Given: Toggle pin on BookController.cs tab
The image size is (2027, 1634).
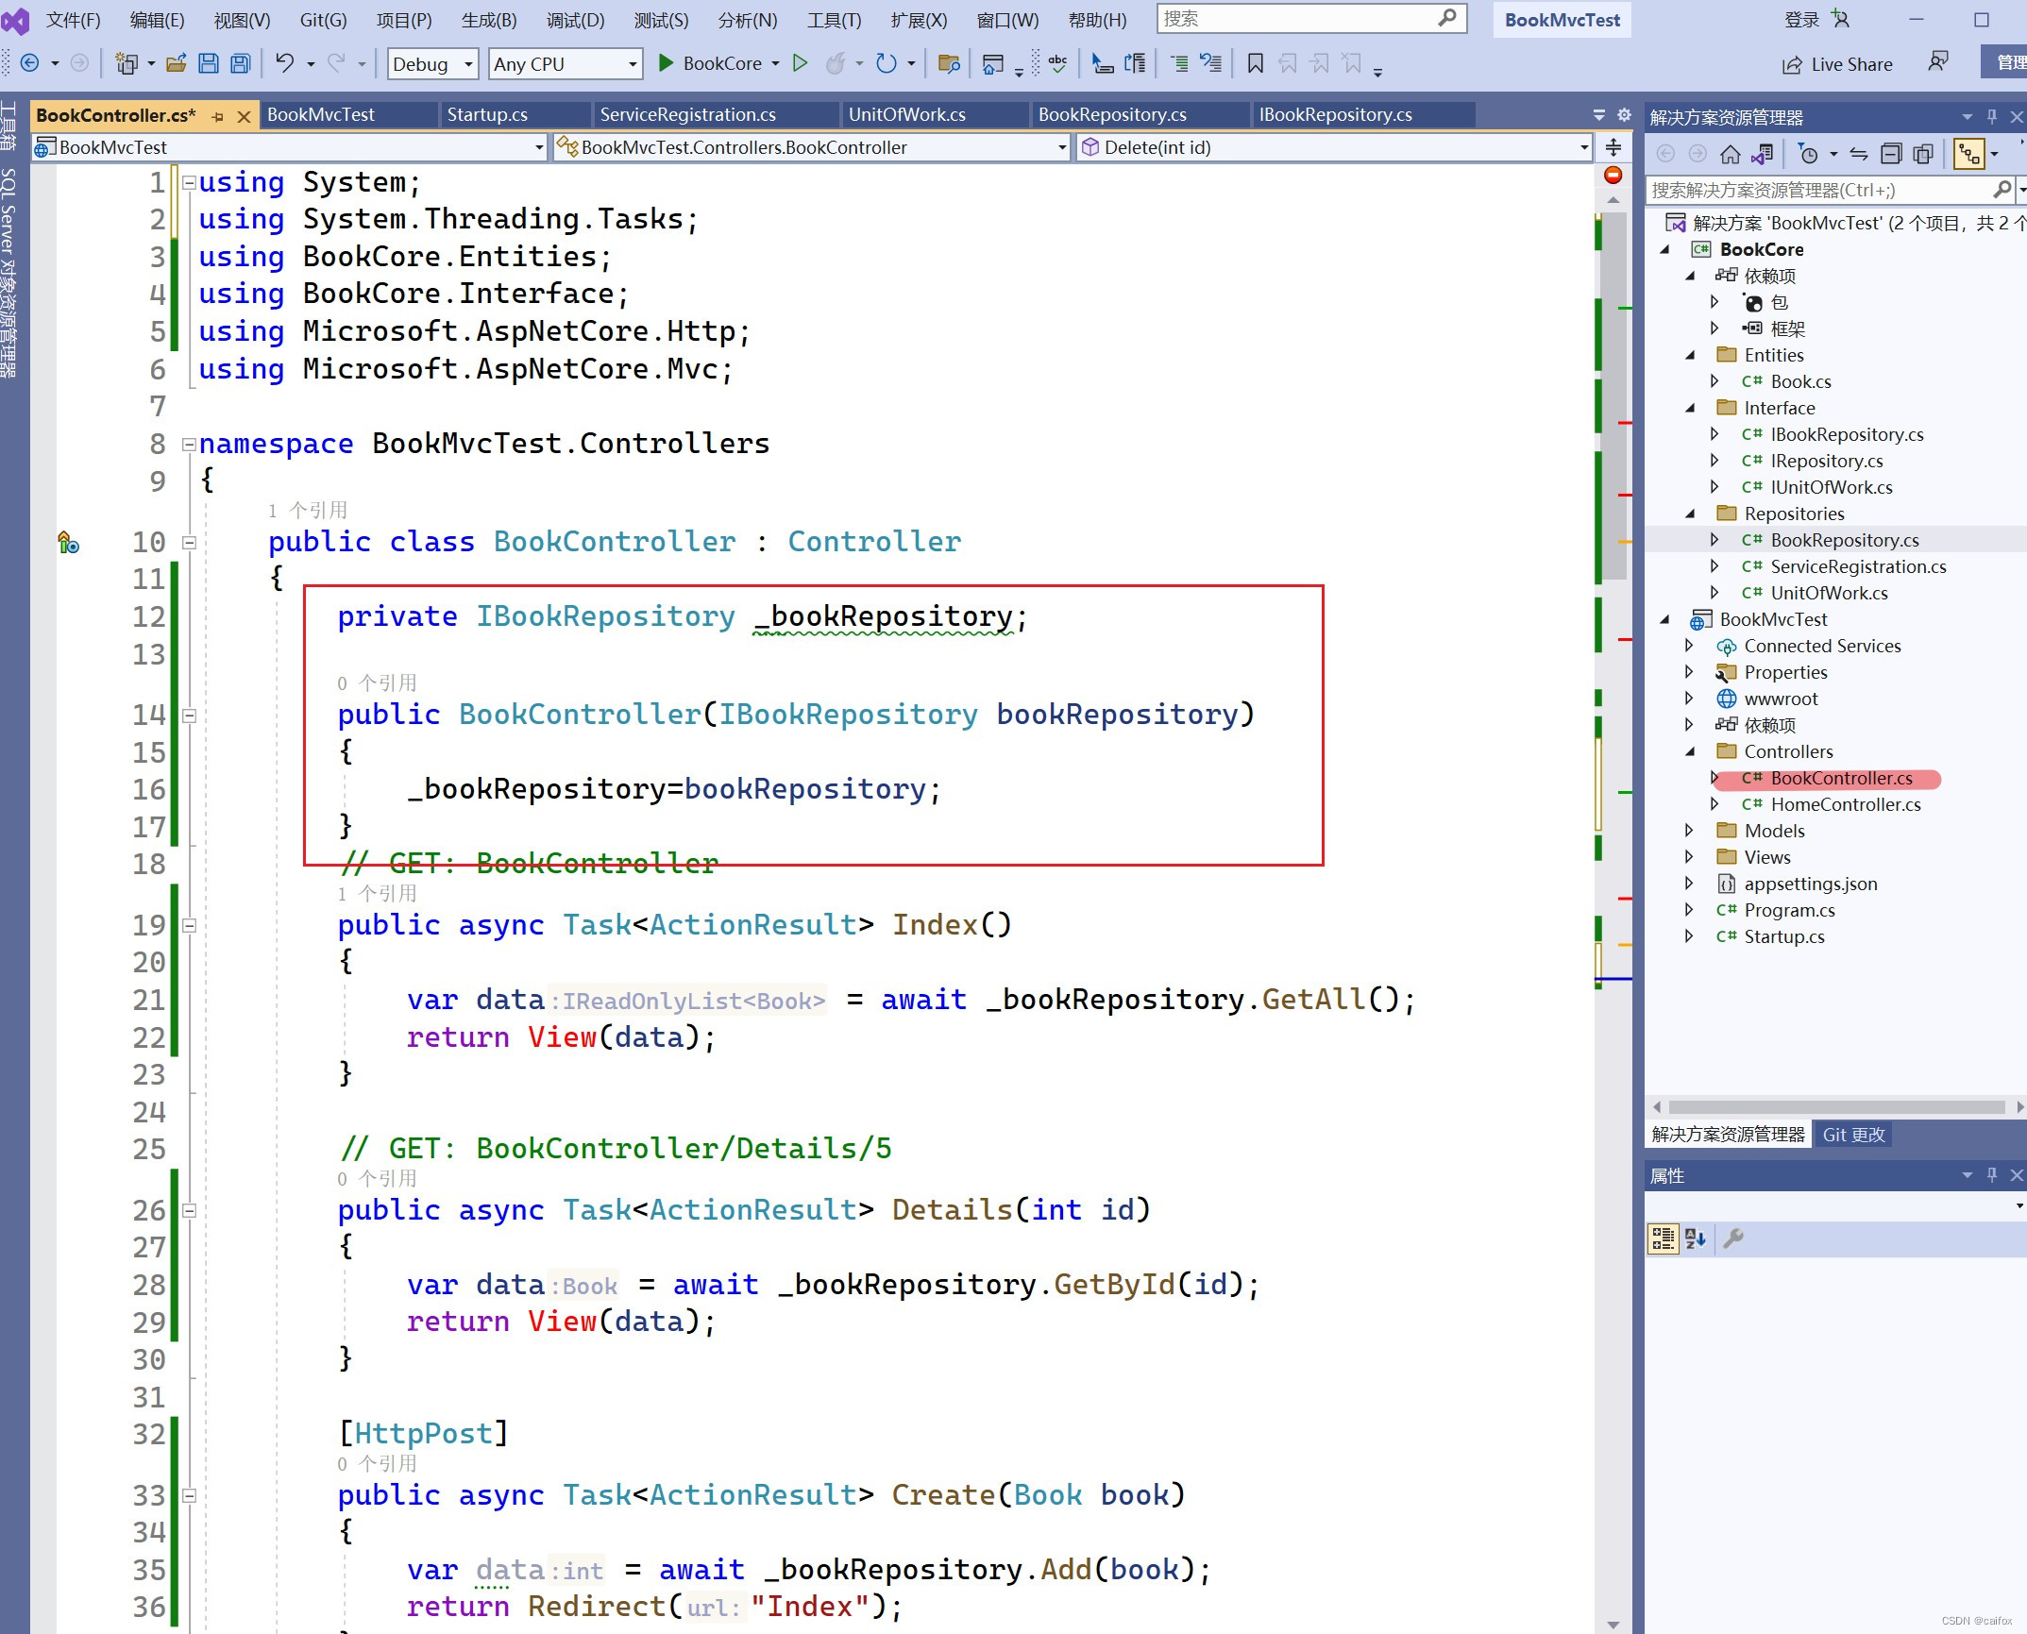Looking at the screenshot, I should pos(218,116).
